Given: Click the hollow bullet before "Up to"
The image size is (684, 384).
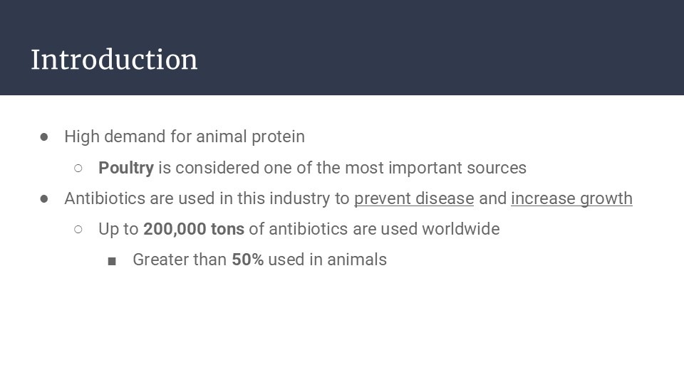Looking at the screenshot, I should tap(78, 229).
